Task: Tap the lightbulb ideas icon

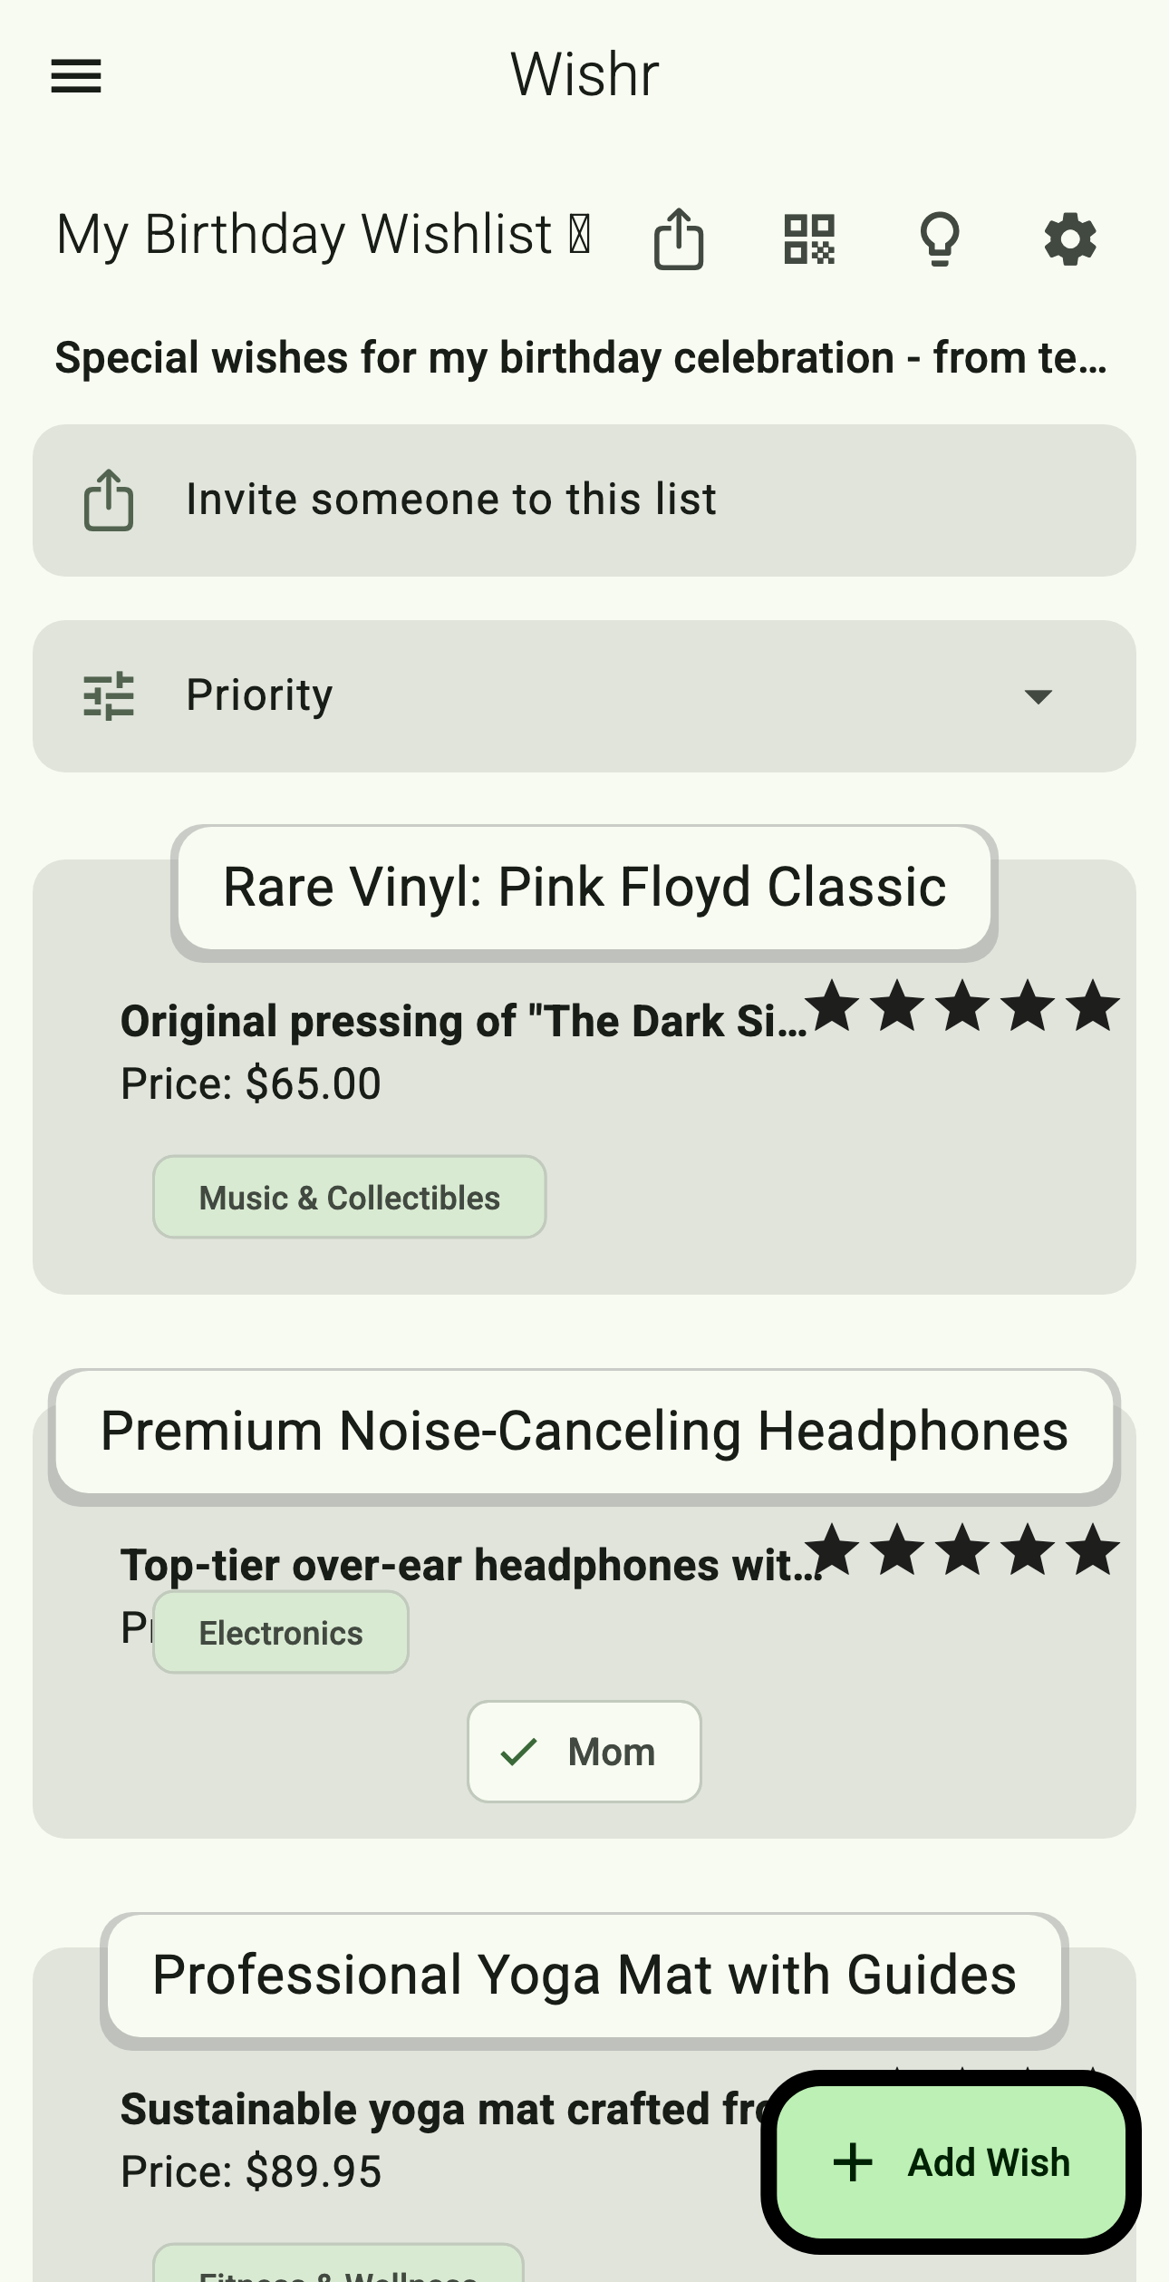Action: pyautogui.click(x=940, y=238)
